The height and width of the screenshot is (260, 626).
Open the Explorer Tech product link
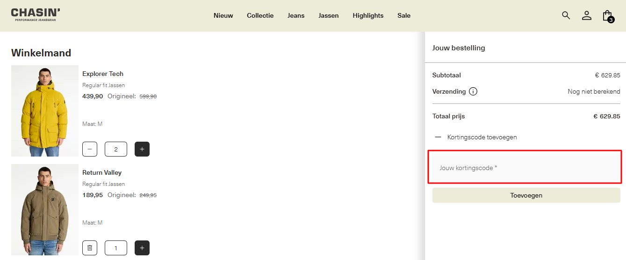[103, 74]
